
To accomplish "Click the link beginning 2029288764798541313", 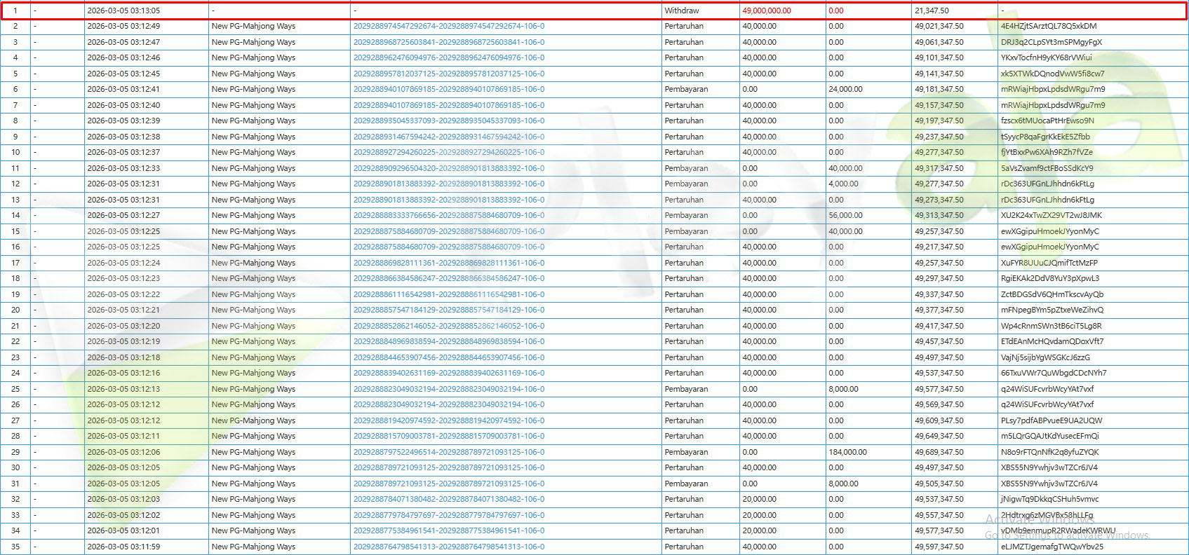I will tap(448, 547).
